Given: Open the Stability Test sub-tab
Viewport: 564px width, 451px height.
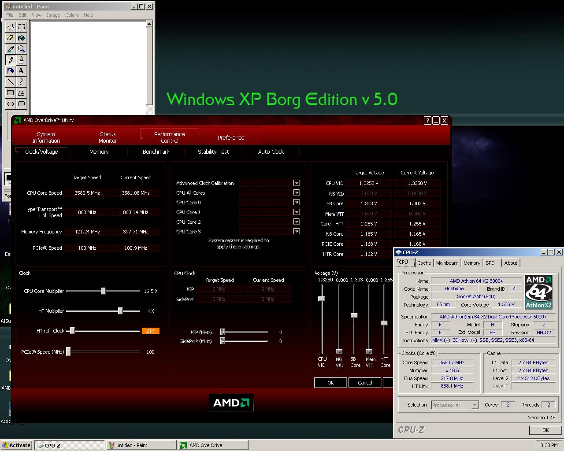Looking at the screenshot, I should pos(213,152).
